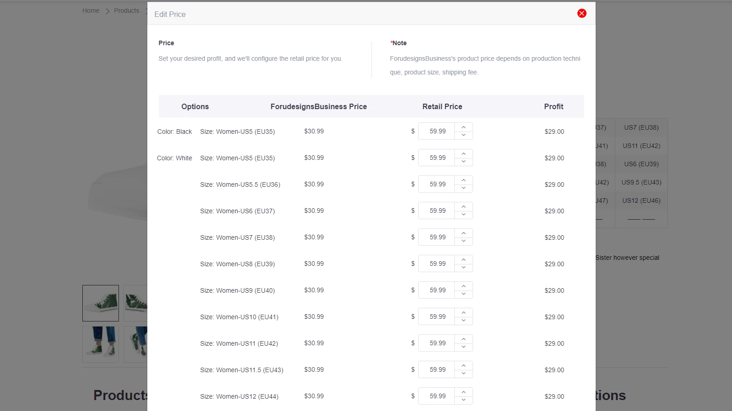Go to Home breadcrumb link
The height and width of the screenshot is (411, 732).
coord(91,11)
